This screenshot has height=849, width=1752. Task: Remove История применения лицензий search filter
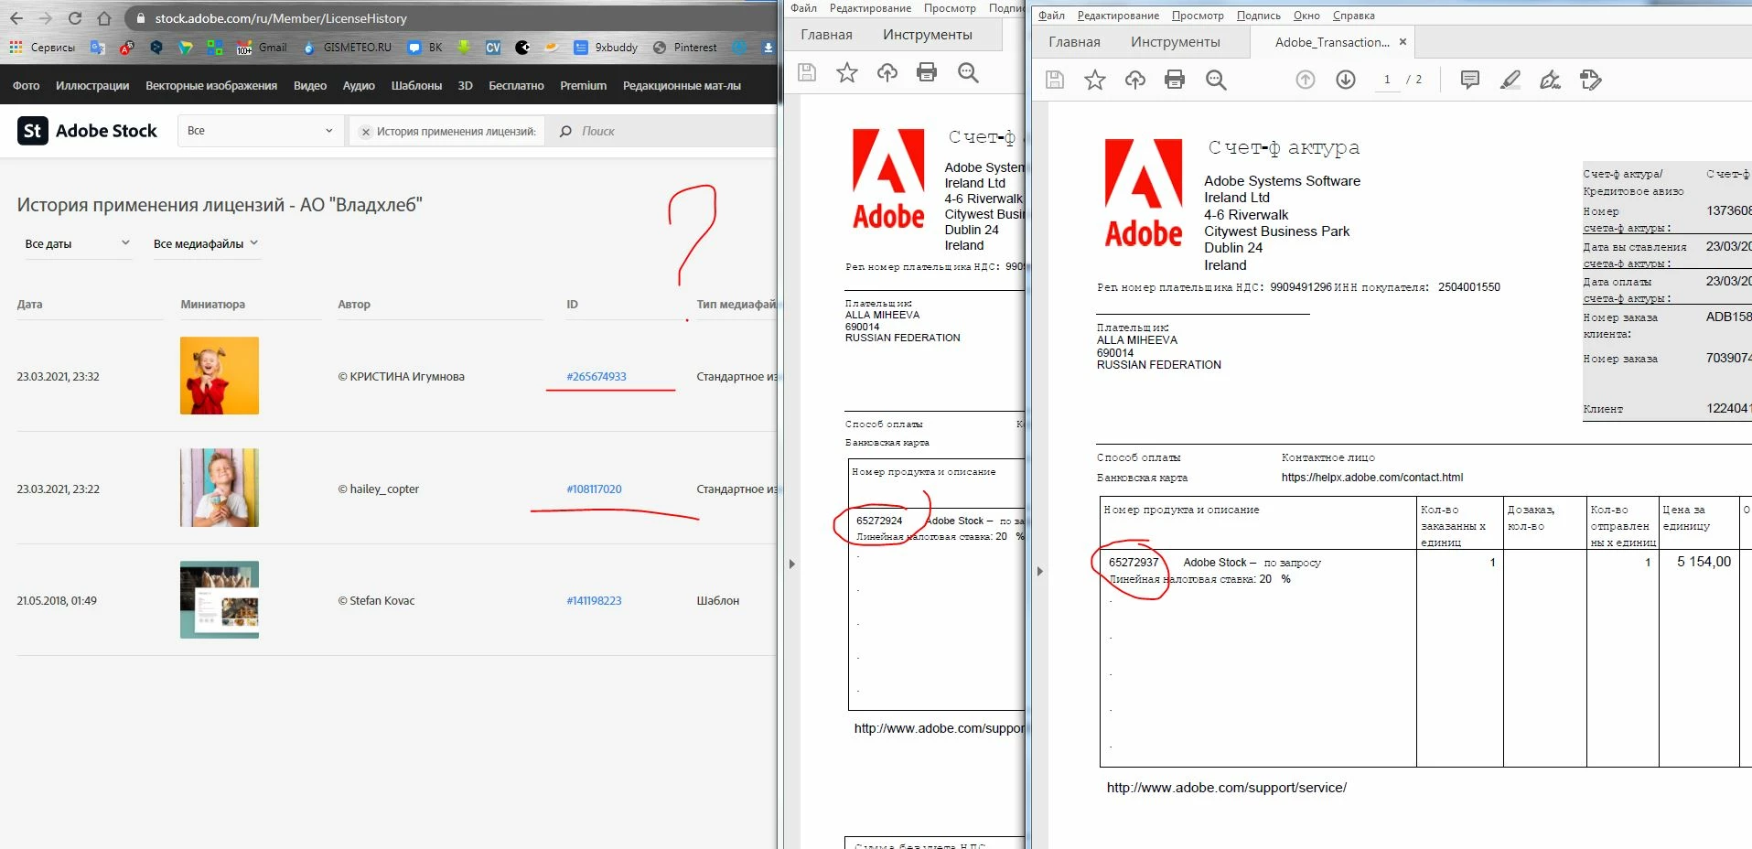click(366, 132)
